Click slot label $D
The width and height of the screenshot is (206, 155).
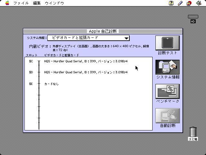pyautogui.click(x=31, y=72)
